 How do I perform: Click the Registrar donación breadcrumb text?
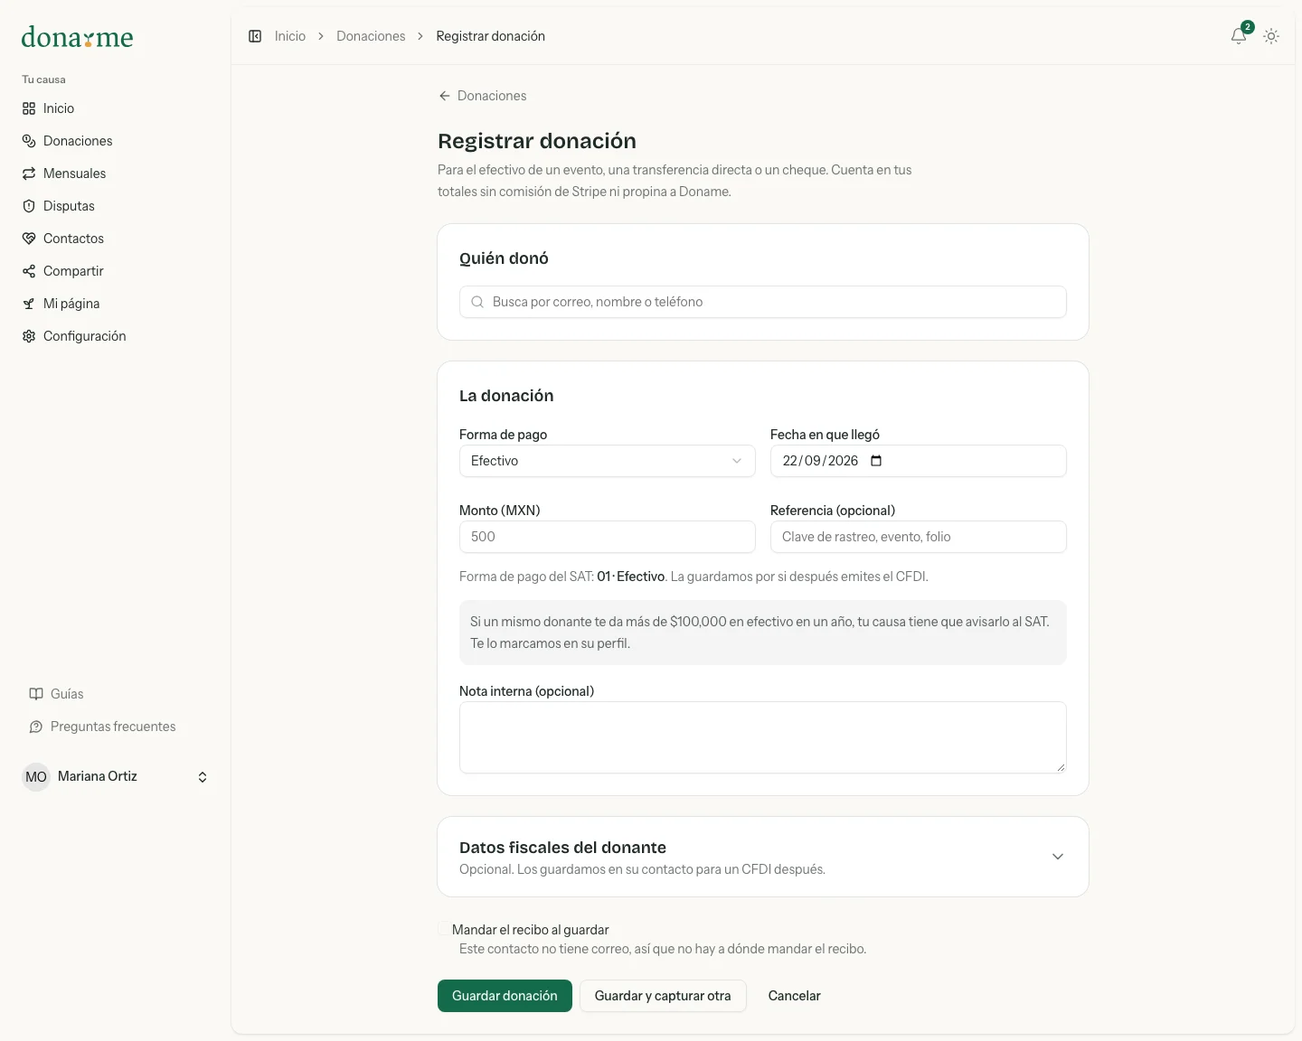tap(490, 36)
